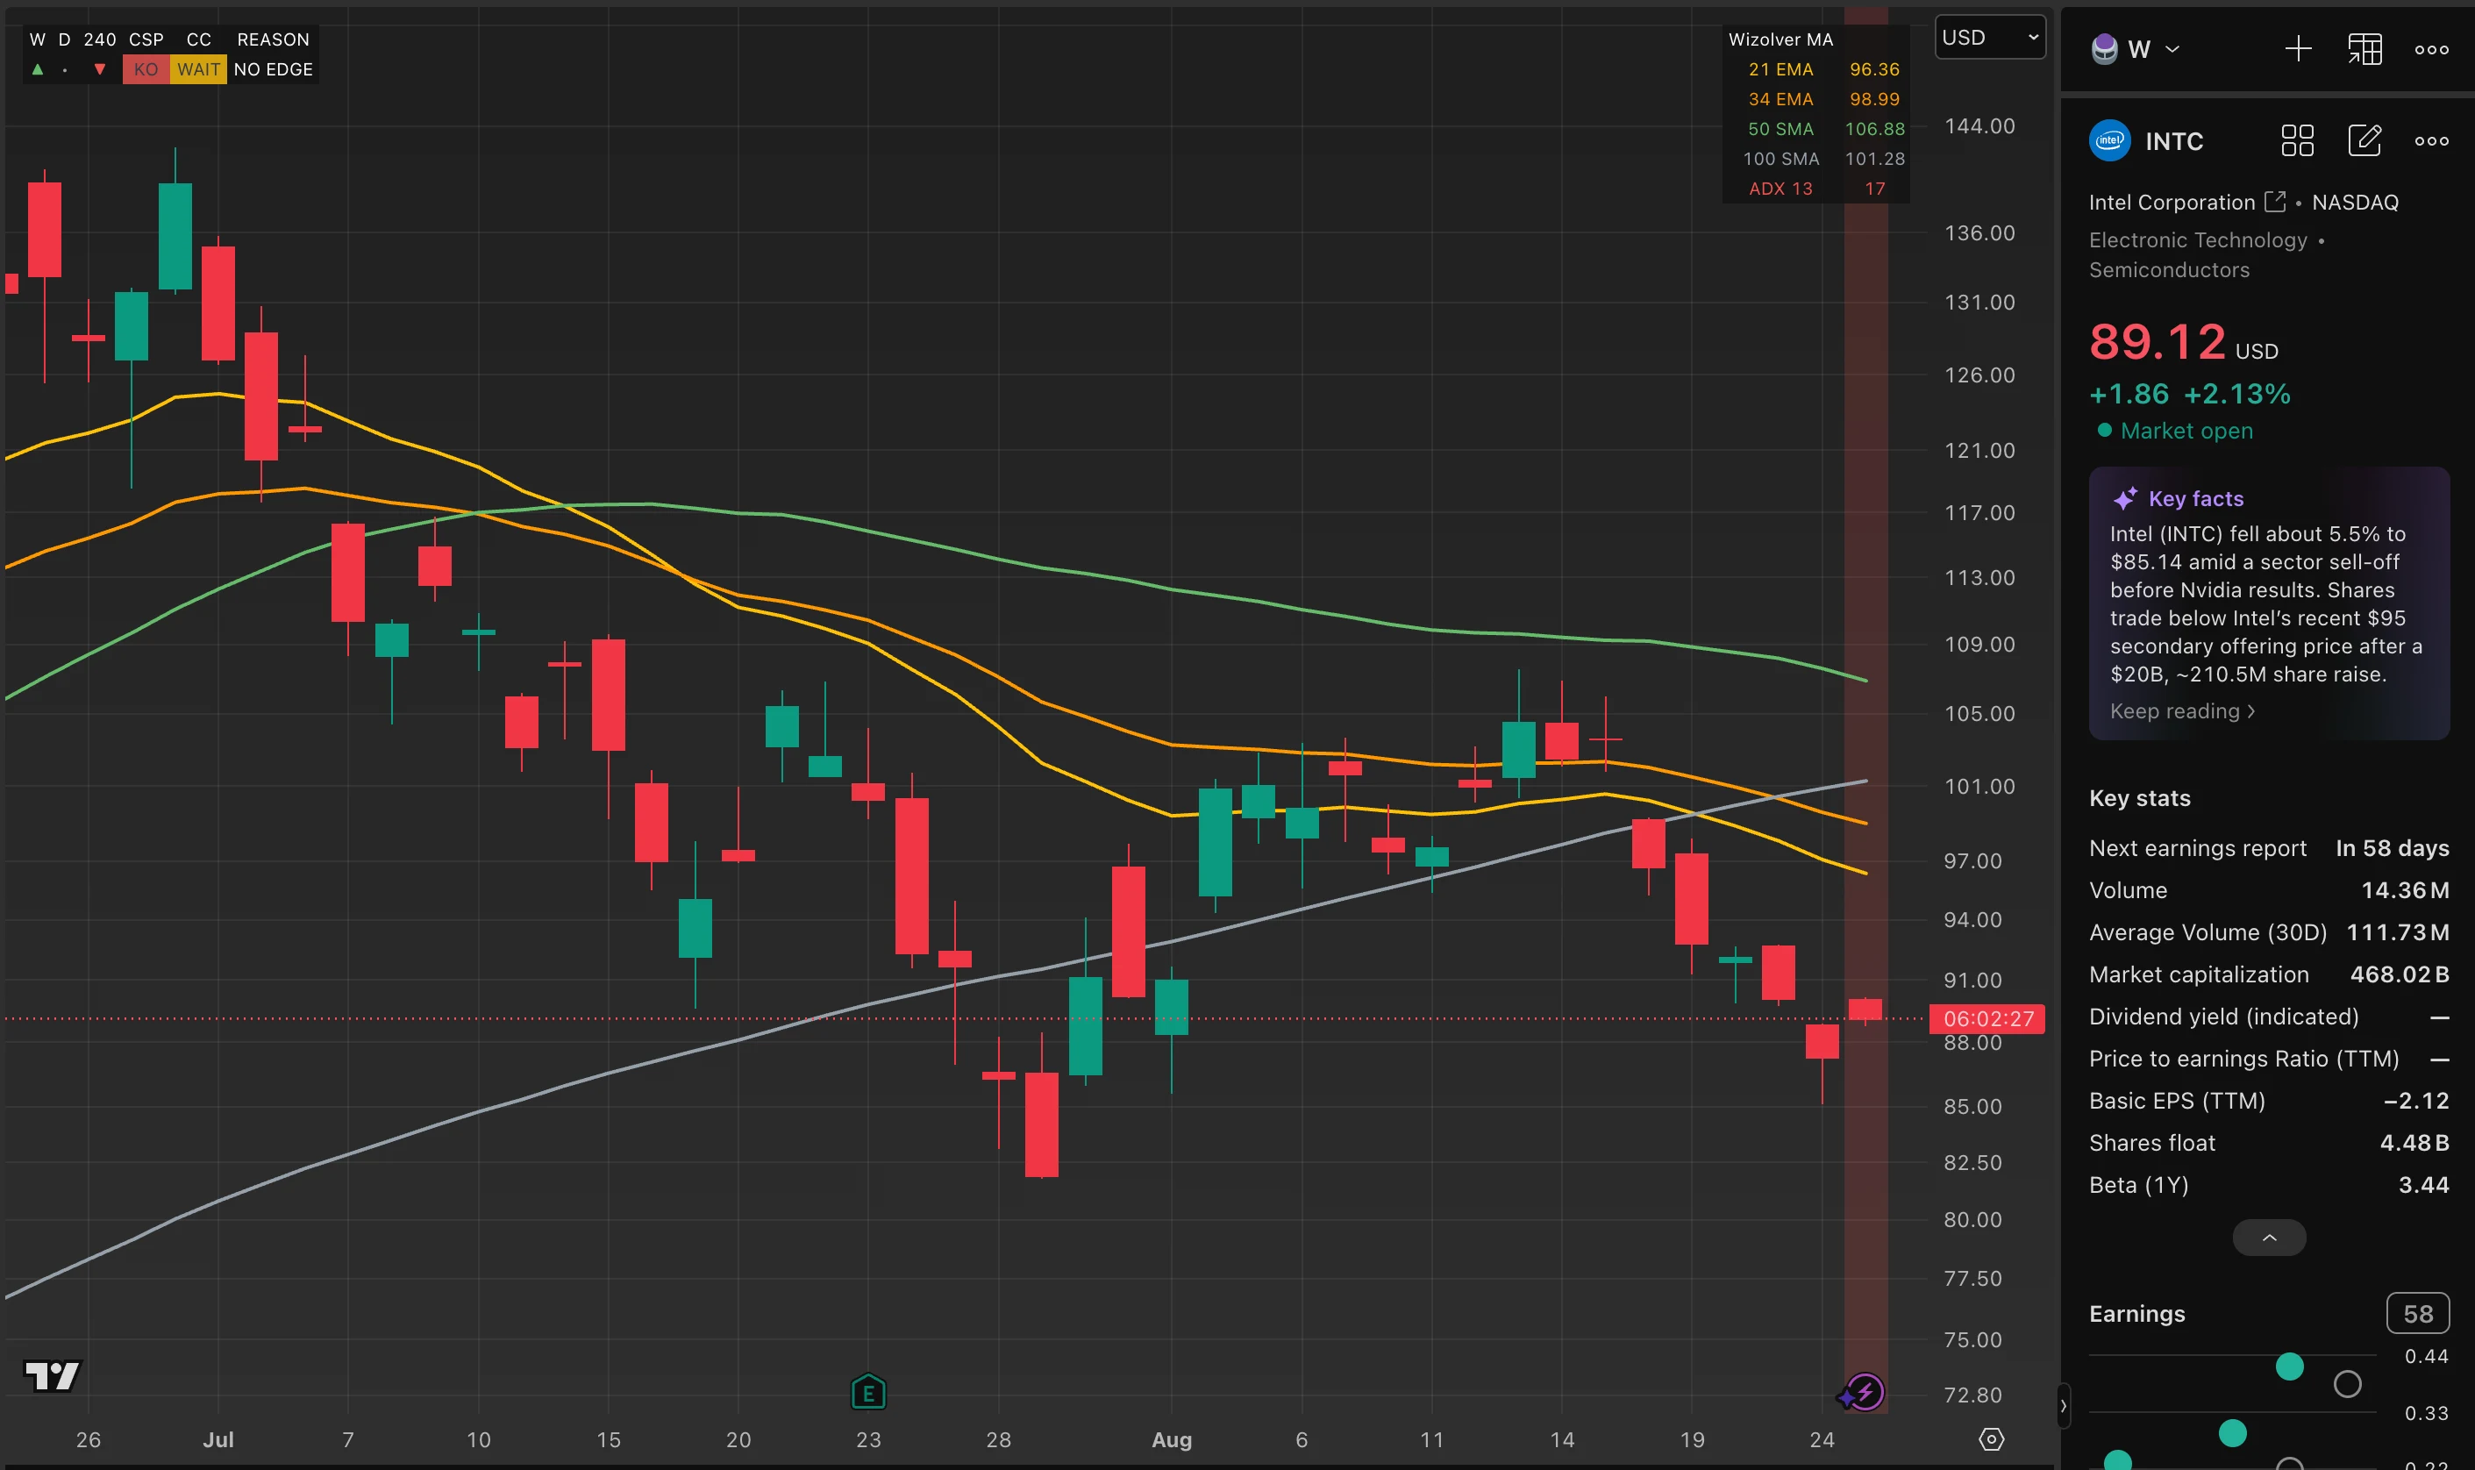Collapse the right side panel
Viewport: 2475px width, 1470px height.
[x=2063, y=1406]
